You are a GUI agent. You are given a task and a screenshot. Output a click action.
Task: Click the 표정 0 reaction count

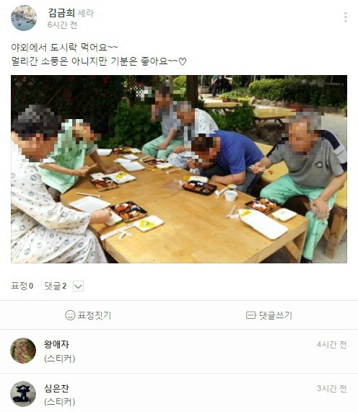pyautogui.click(x=22, y=286)
